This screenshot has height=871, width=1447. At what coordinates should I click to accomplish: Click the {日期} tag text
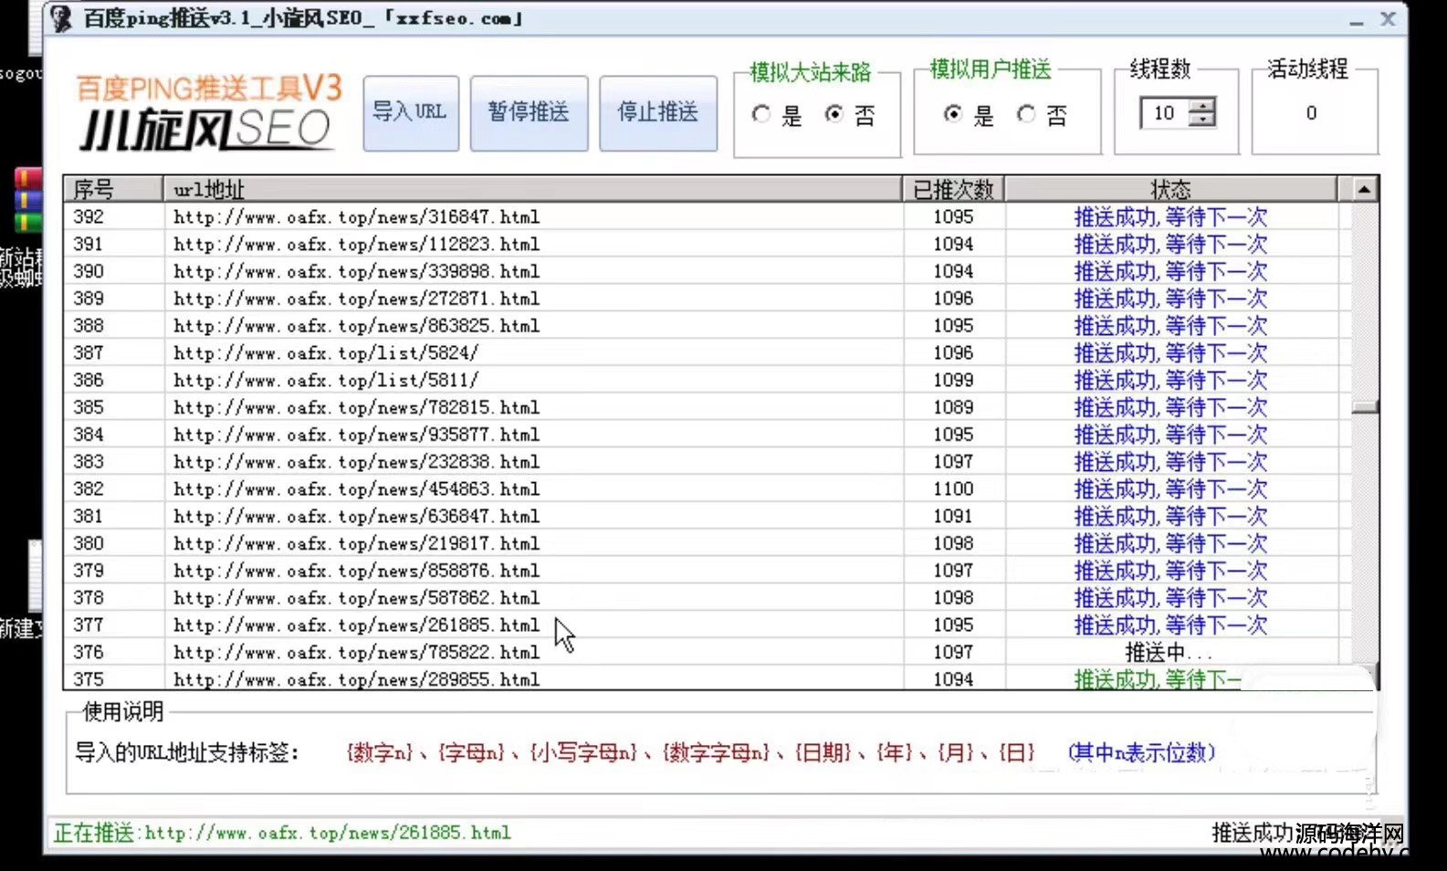tap(823, 753)
